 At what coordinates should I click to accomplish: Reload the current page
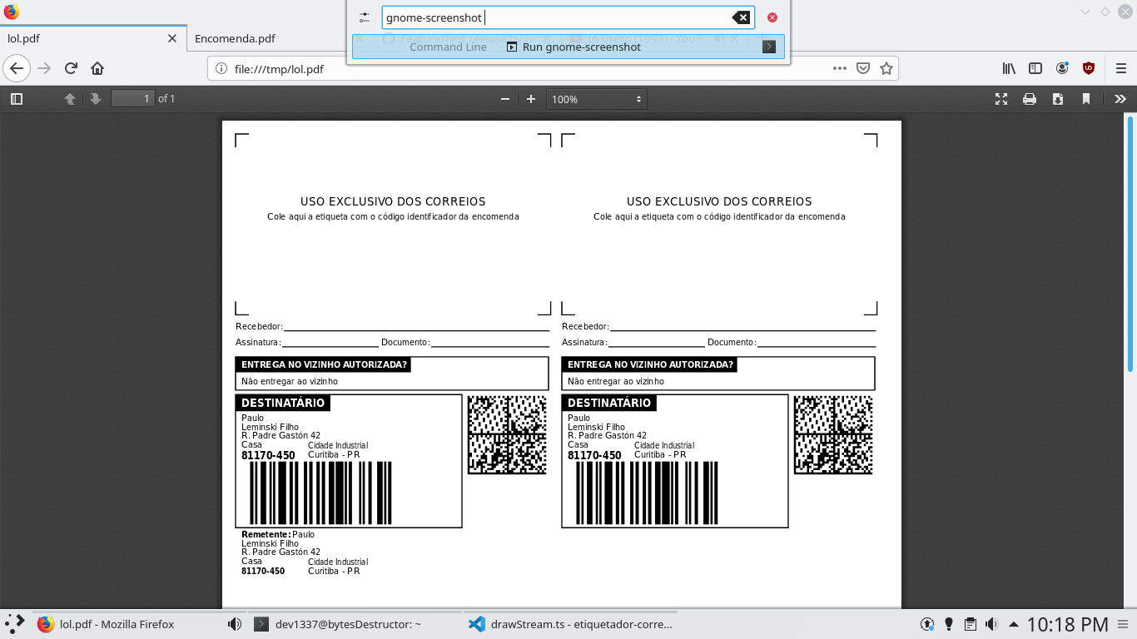click(71, 68)
